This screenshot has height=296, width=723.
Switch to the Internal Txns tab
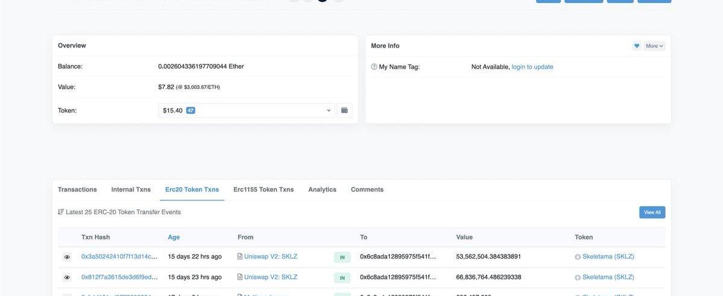pos(131,190)
